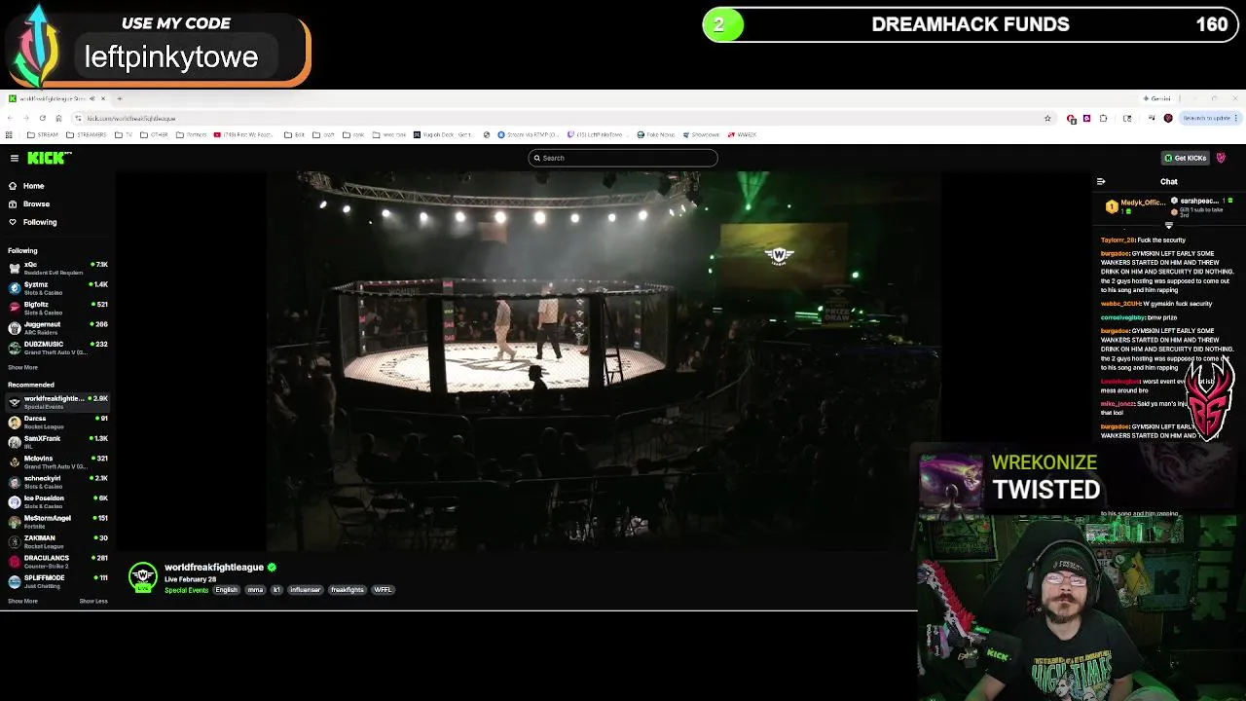The height and width of the screenshot is (701, 1246).
Task: Bookmark this page with star icon
Action: point(1047,118)
